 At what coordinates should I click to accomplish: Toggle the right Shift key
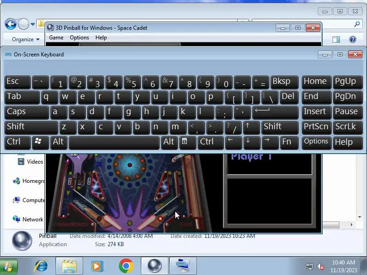click(x=280, y=128)
